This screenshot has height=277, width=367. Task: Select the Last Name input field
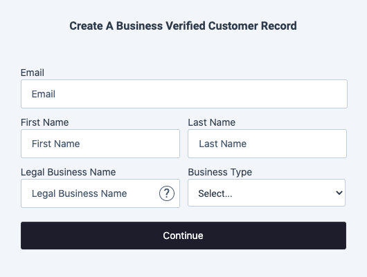[x=267, y=144]
